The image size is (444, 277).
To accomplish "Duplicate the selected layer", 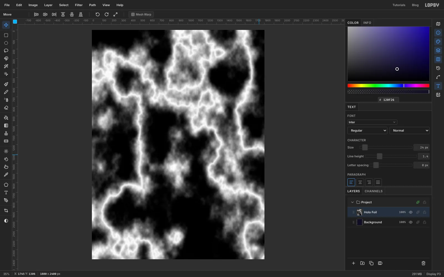I will 371,263.
